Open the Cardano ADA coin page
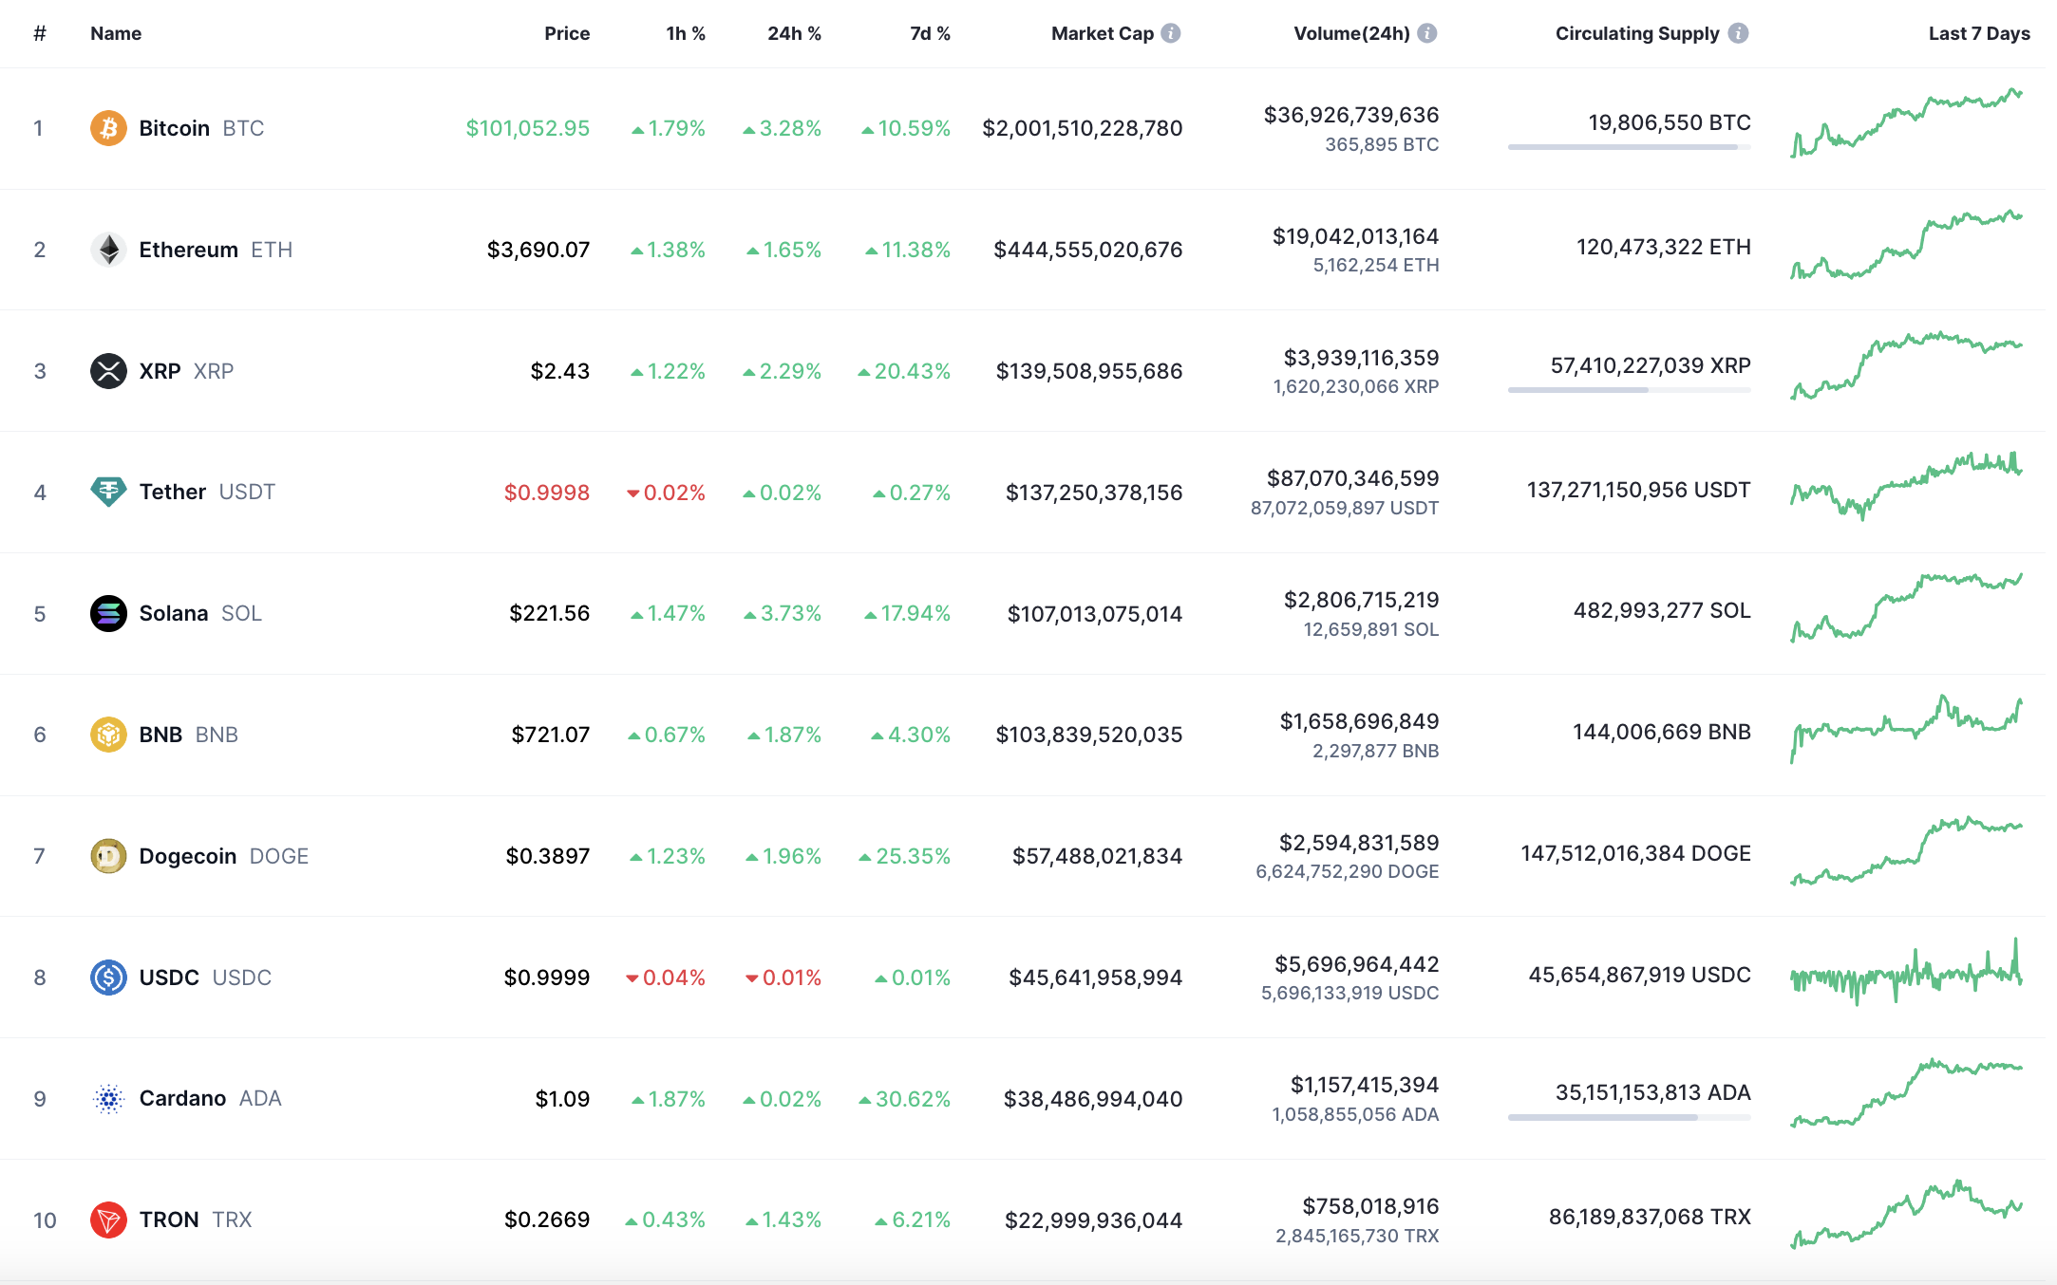The height and width of the screenshot is (1285, 2057). click(182, 1098)
